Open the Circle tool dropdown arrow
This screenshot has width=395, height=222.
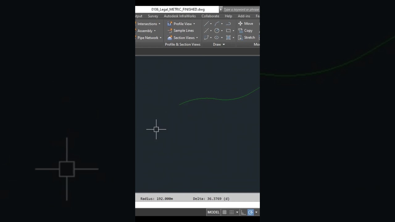point(222,31)
